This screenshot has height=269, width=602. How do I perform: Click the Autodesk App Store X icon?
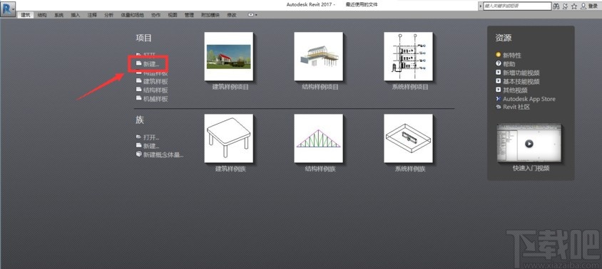click(x=499, y=98)
